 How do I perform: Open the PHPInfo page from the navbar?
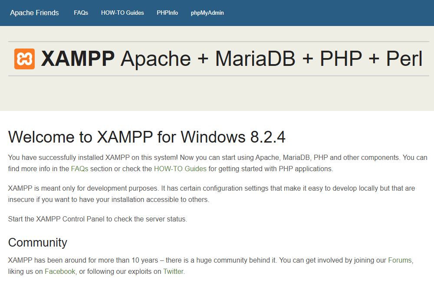tap(167, 13)
